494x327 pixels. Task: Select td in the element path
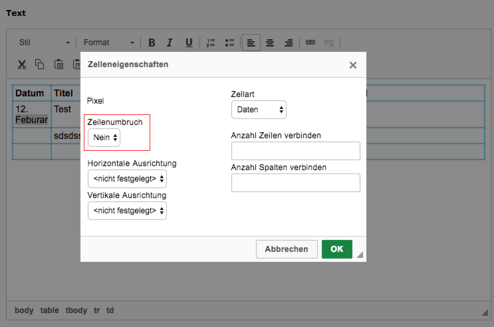pos(110,310)
